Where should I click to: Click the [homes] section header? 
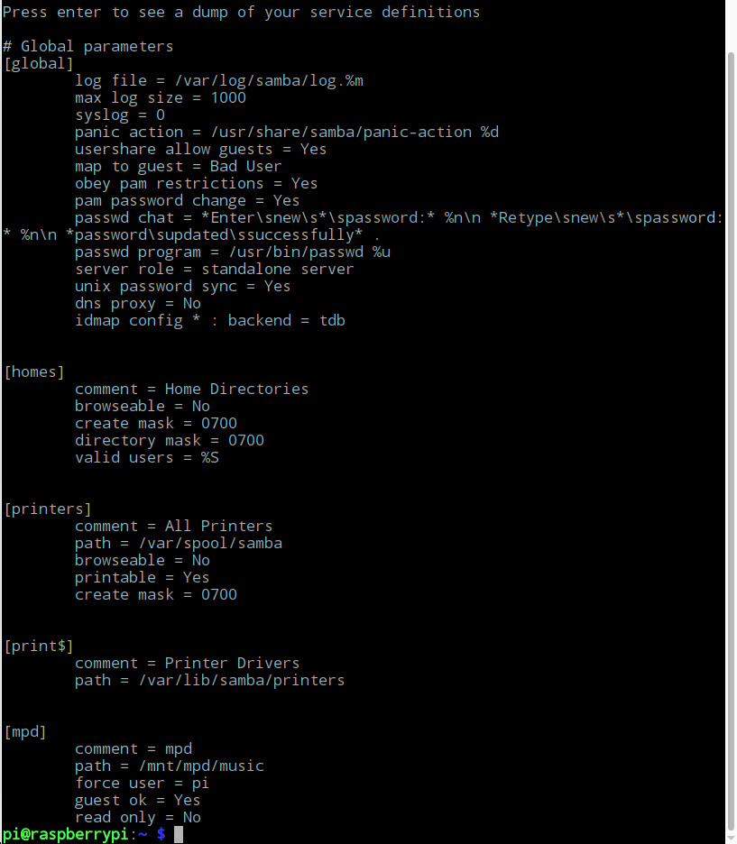pyautogui.click(x=34, y=372)
